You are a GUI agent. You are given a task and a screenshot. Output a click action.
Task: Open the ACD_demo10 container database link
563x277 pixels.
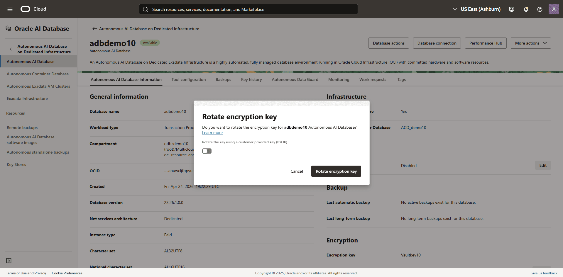click(413, 128)
